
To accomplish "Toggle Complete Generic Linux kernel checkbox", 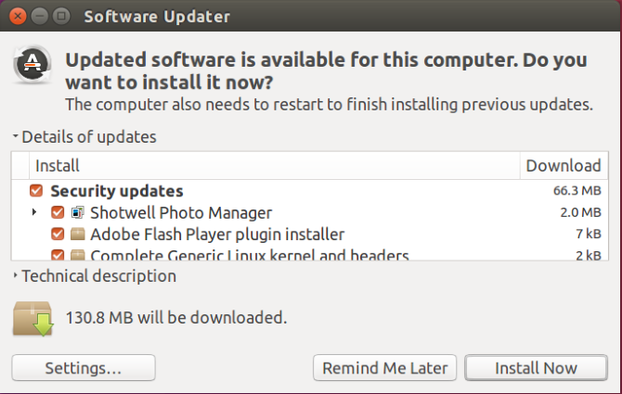I will pyautogui.click(x=58, y=254).
